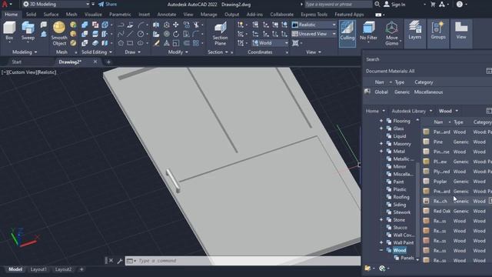Select the Roofing material category
Screen dimensions: 492x277
pos(401,197)
